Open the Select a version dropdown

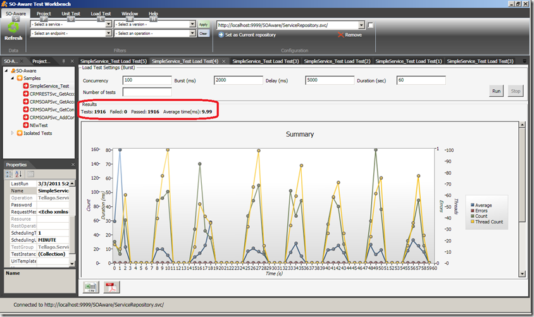point(192,24)
